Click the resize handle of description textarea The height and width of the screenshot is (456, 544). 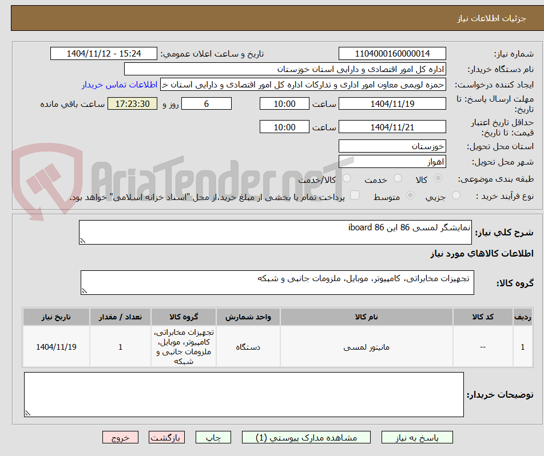(x=82, y=241)
